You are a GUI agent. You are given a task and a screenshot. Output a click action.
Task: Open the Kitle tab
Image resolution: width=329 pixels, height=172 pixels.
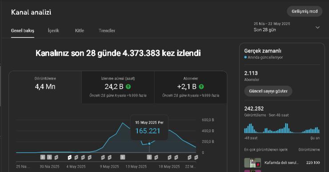80,31
